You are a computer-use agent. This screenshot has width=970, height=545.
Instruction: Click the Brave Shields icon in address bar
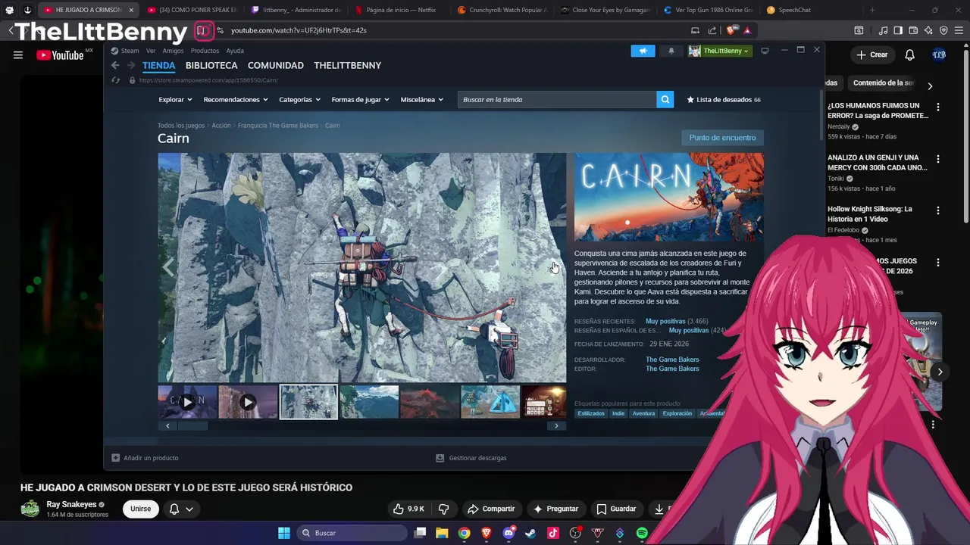(x=731, y=30)
